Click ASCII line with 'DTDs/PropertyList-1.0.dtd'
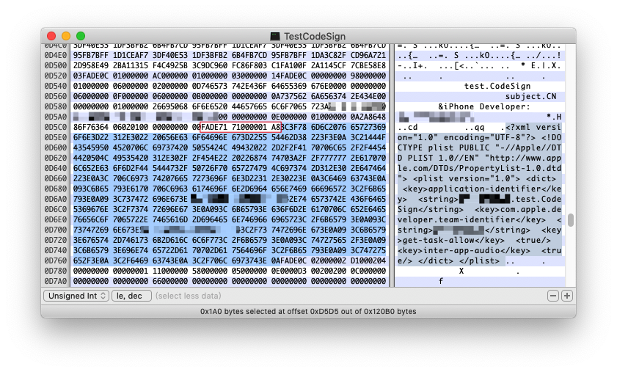Viewport: 617px width, 372px height. (x=479, y=168)
